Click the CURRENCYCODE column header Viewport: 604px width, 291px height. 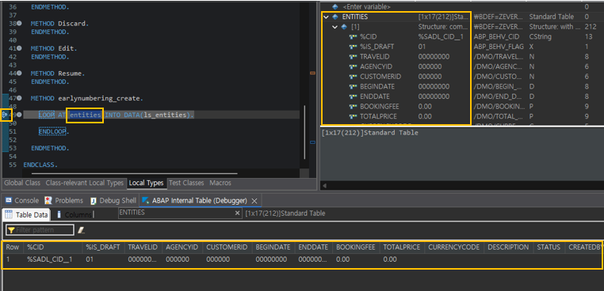tap(454, 248)
